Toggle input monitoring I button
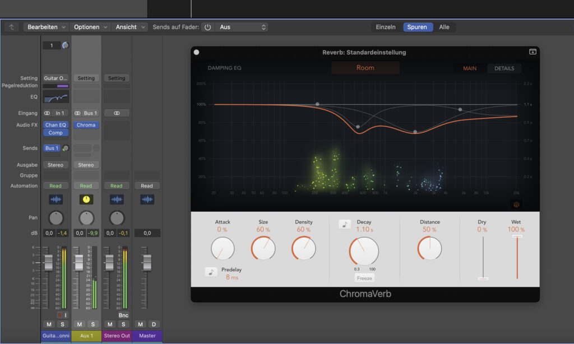 click(66, 315)
